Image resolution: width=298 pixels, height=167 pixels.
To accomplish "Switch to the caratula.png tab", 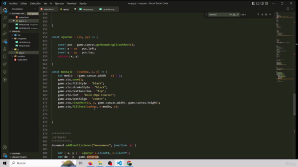I will coord(108,9).
